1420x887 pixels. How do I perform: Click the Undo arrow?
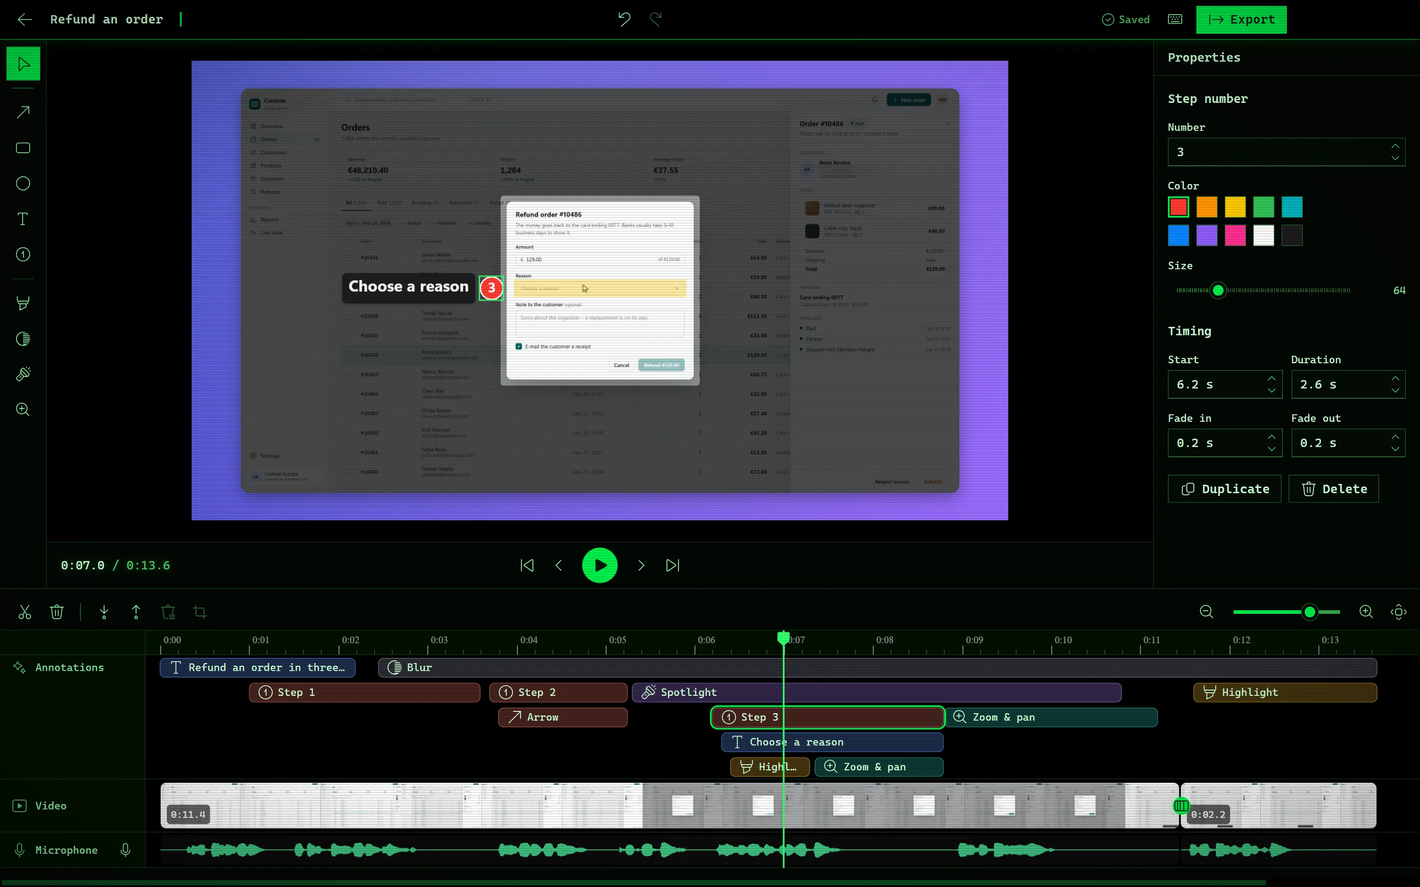[x=624, y=20]
